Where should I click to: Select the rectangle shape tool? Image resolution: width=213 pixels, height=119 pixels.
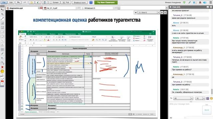(2, 32)
